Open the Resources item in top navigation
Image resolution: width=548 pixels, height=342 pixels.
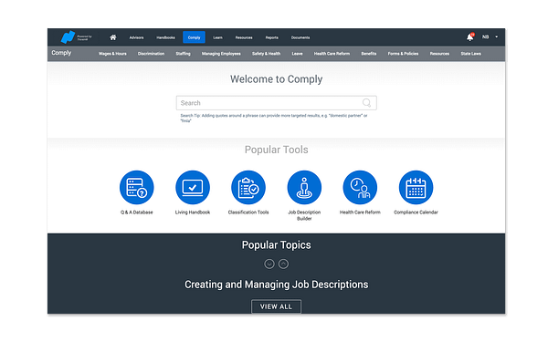coord(244,37)
